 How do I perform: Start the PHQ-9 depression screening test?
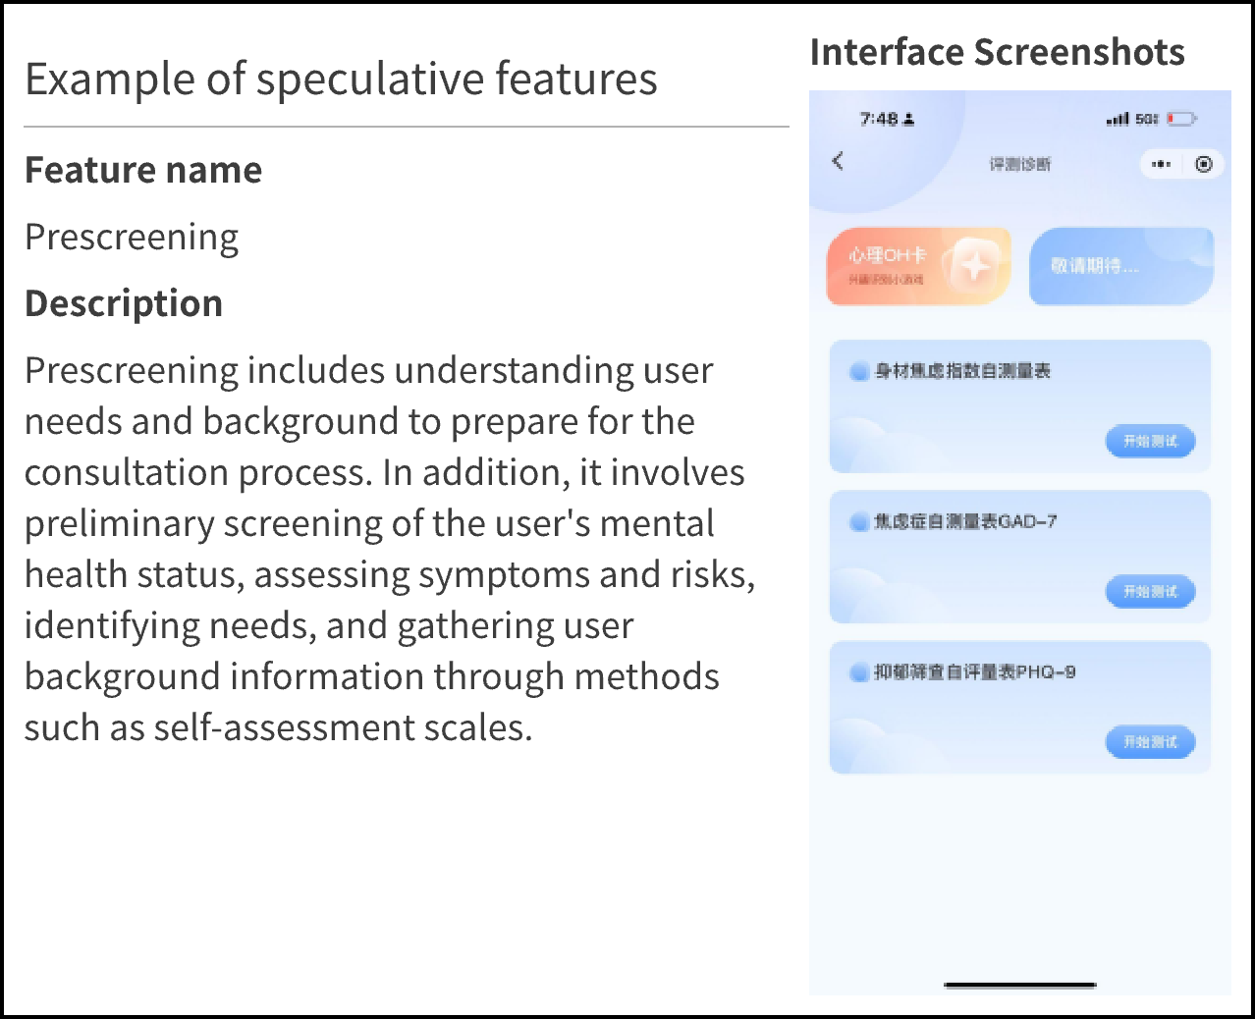coord(1150,742)
